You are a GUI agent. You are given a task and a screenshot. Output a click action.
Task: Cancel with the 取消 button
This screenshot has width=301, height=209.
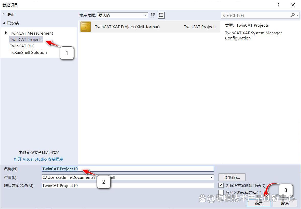tap(285, 203)
